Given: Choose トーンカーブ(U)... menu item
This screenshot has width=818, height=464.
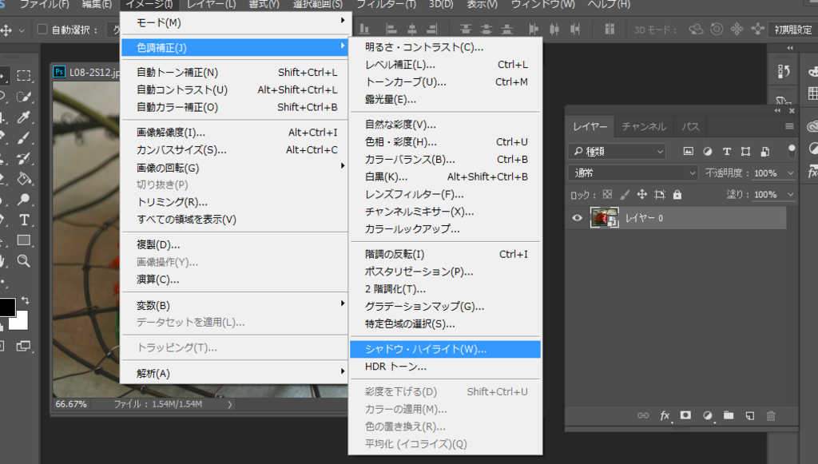Looking at the screenshot, I should (x=445, y=81).
